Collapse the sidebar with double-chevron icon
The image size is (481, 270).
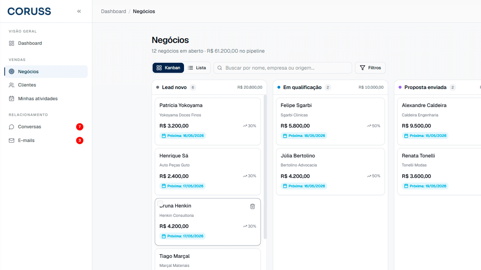(79, 11)
